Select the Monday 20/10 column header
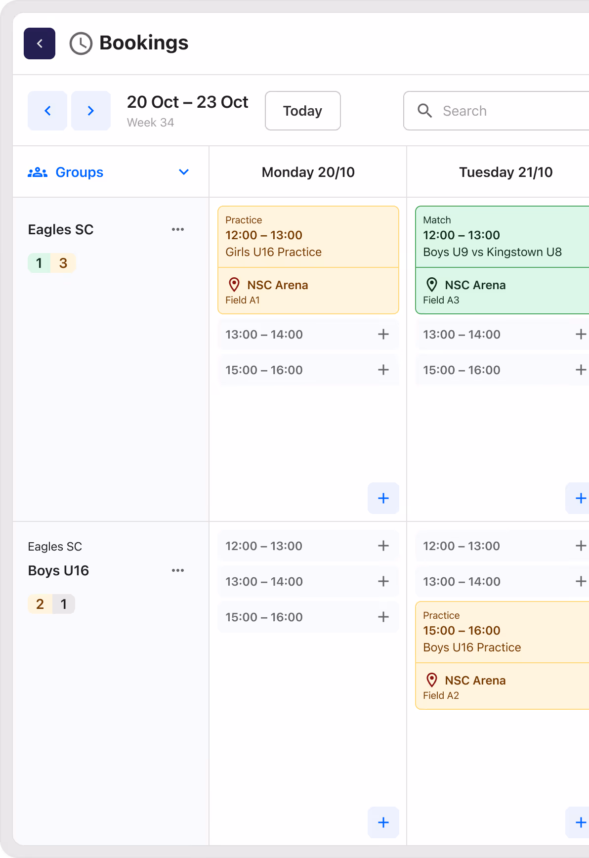 click(308, 172)
